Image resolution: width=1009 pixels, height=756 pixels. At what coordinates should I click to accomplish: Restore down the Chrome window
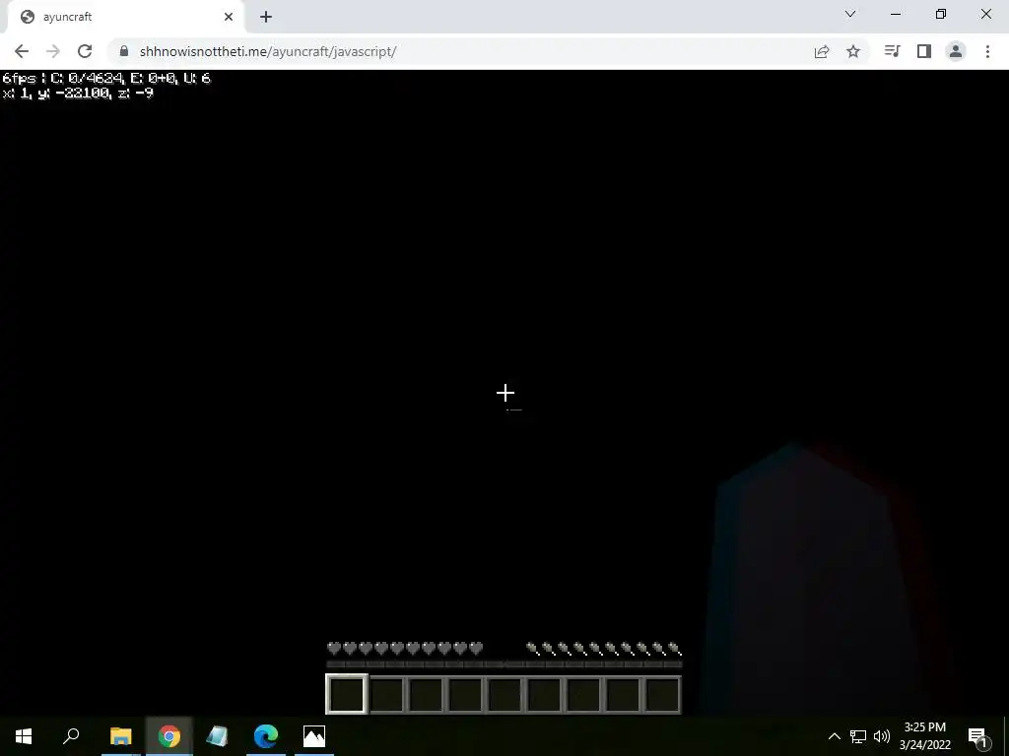[941, 14]
